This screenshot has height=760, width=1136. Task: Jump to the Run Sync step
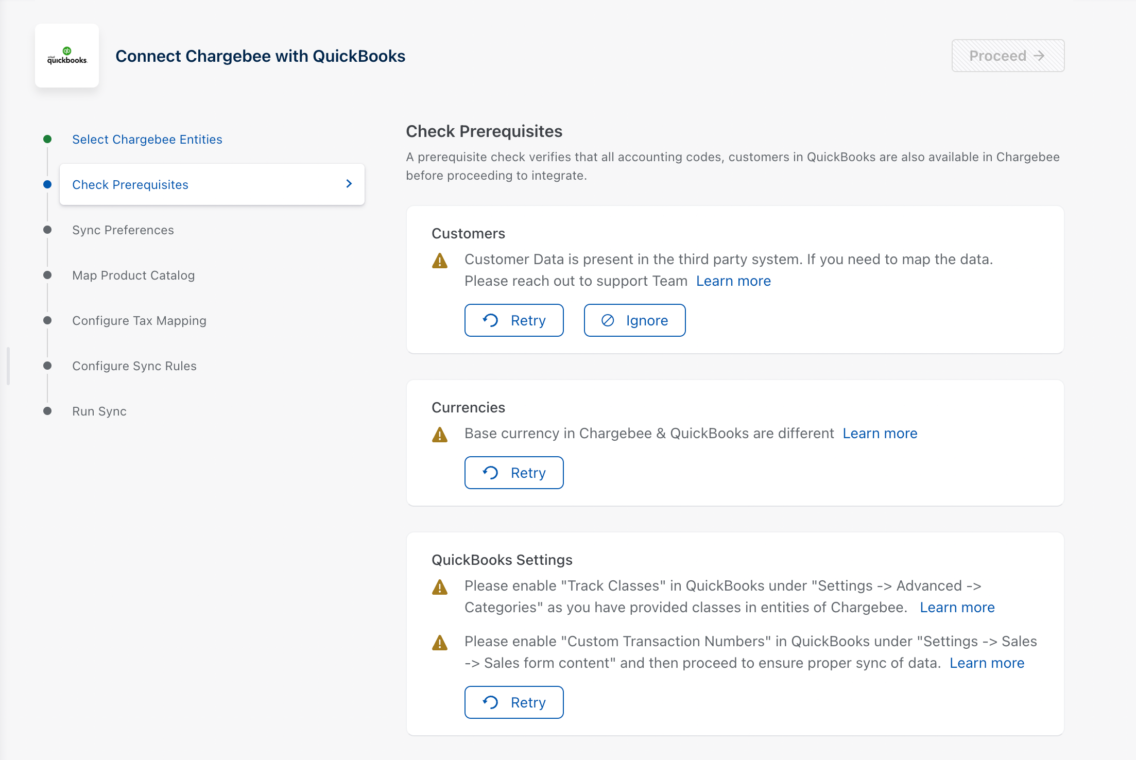coord(99,411)
